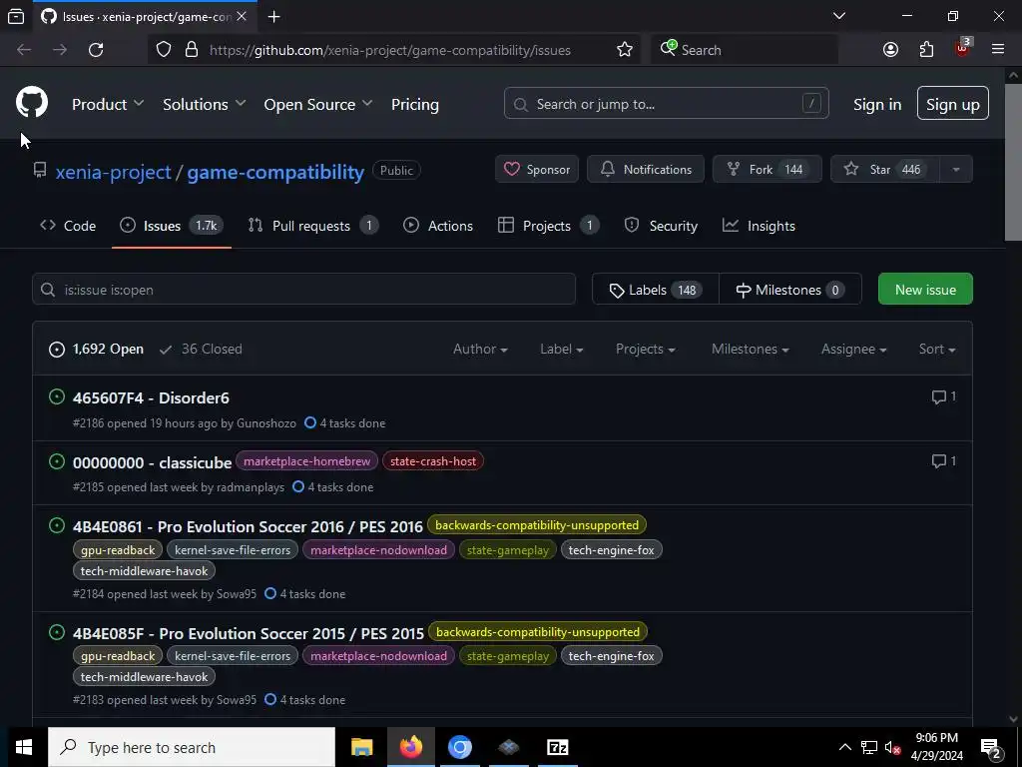Open the list all tabs chevron
Viewport: 1022px width, 767px height.
click(x=839, y=16)
